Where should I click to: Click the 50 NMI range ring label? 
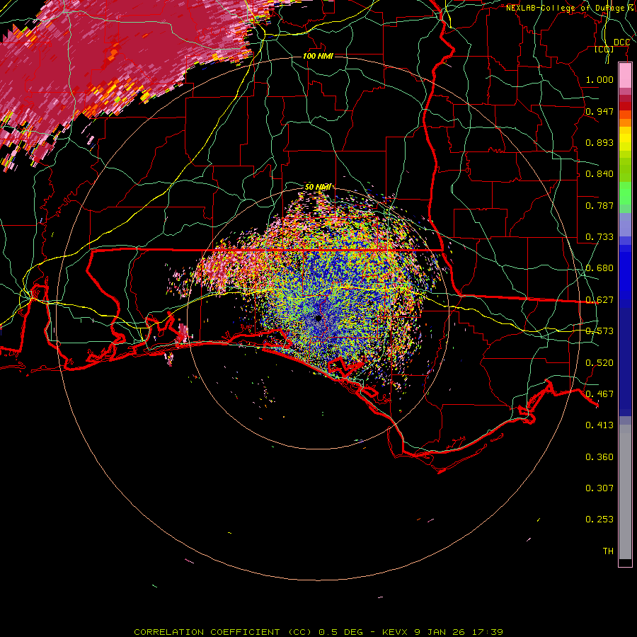(318, 187)
